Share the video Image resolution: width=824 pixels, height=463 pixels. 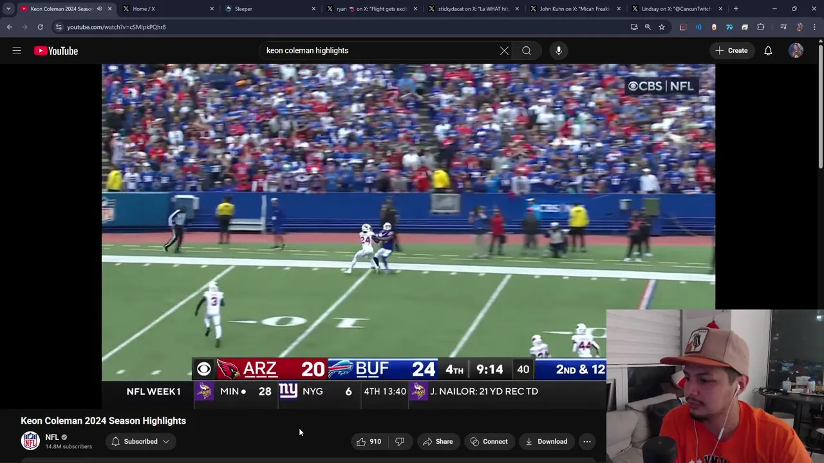[438, 442]
